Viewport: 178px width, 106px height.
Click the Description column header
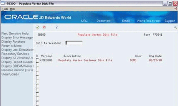(72, 56)
